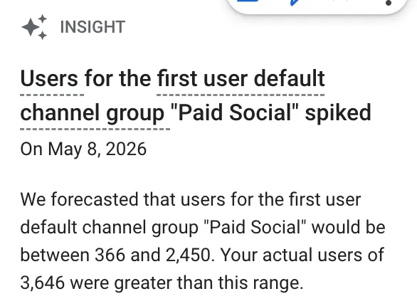Image resolution: width=417 pixels, height=306 pixels.
Task: Click the underlined 'Users' term in title
Action: (49, 79)
